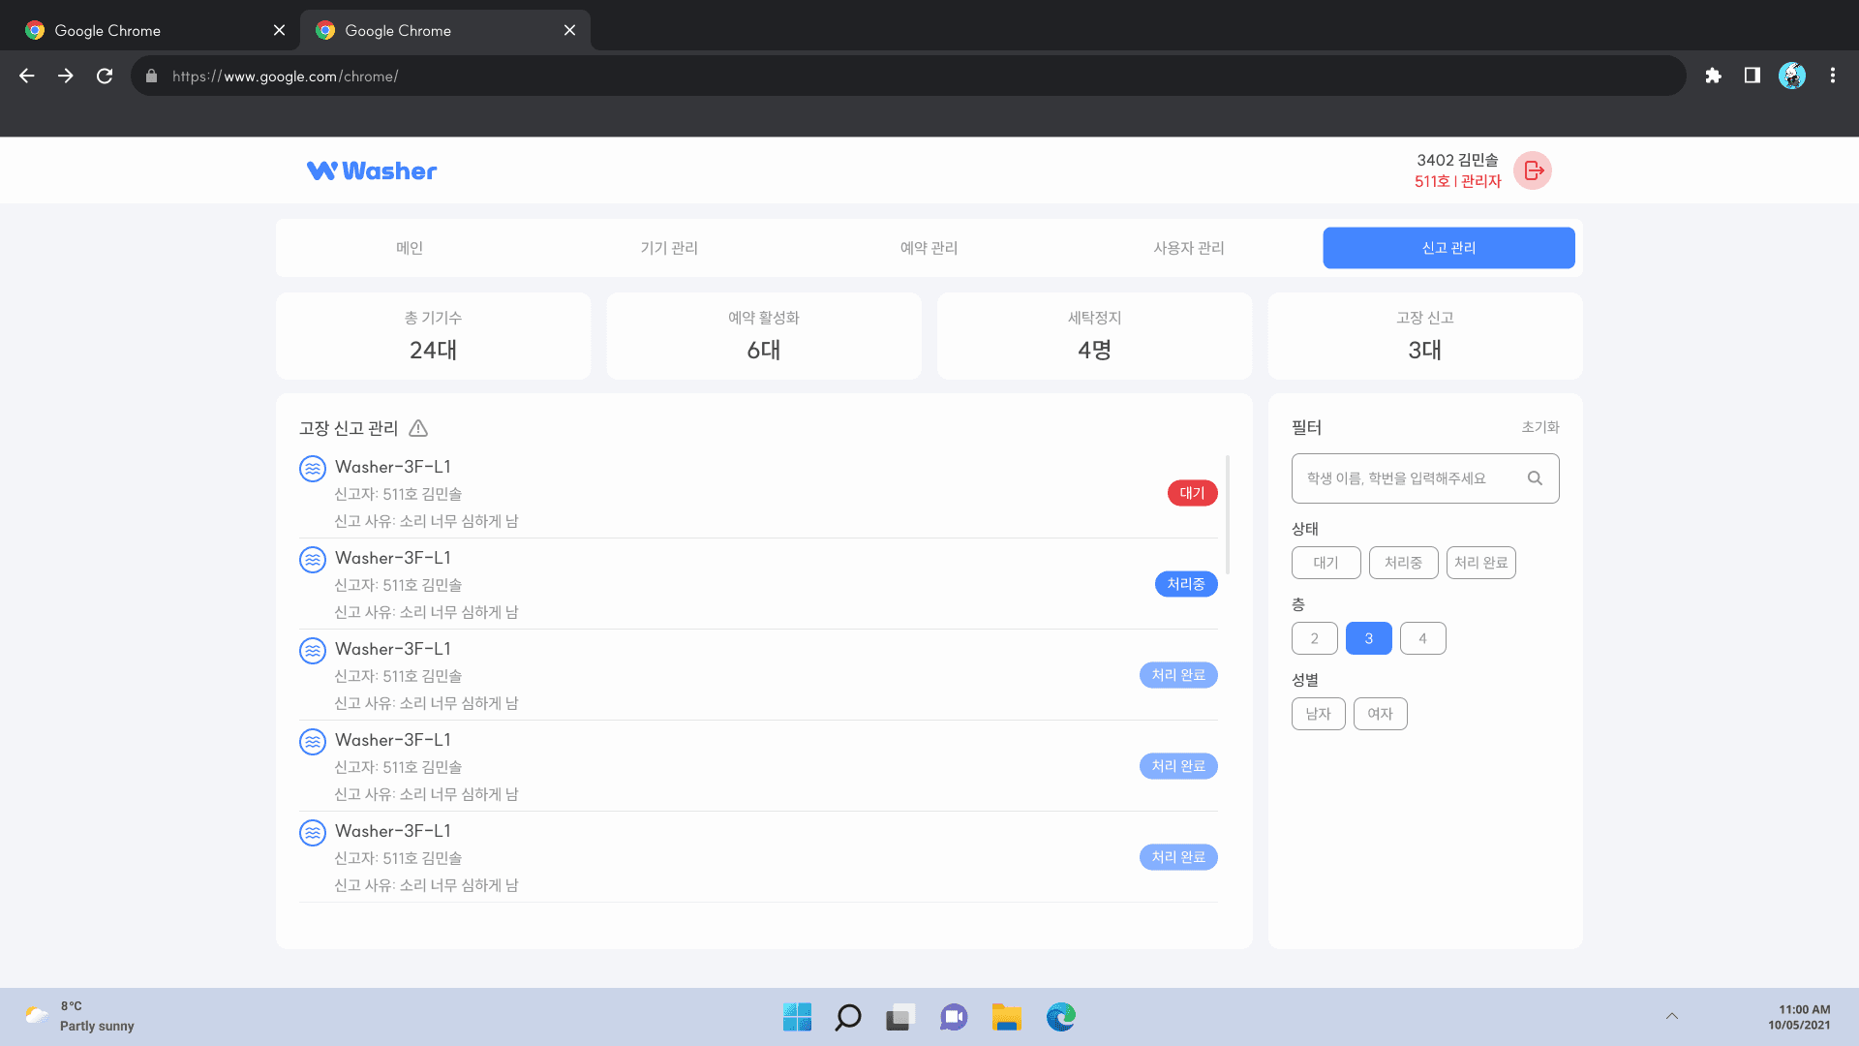Image resolution: width=1859 pixels, height=1046 pixels.
Task: Reload the page
Action: [x=105, y=76]
